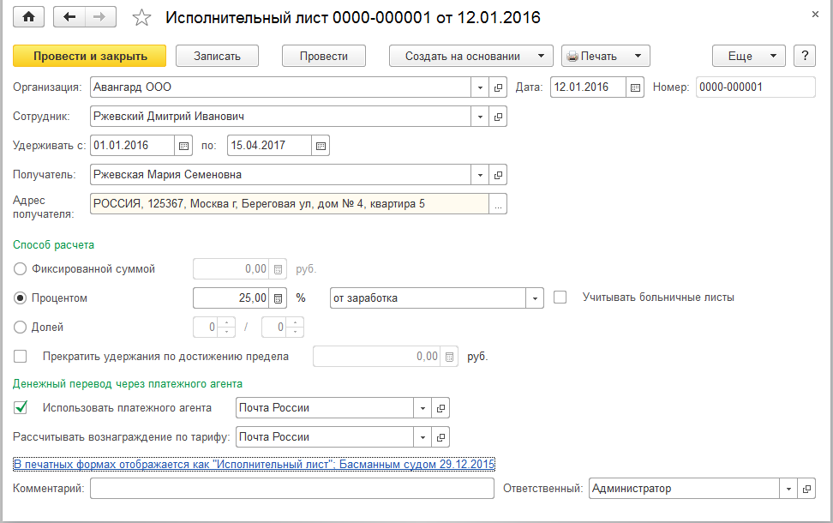
Task: Open Получатель record Ржевская Мария Семеновна
Action: click(498, 175)
